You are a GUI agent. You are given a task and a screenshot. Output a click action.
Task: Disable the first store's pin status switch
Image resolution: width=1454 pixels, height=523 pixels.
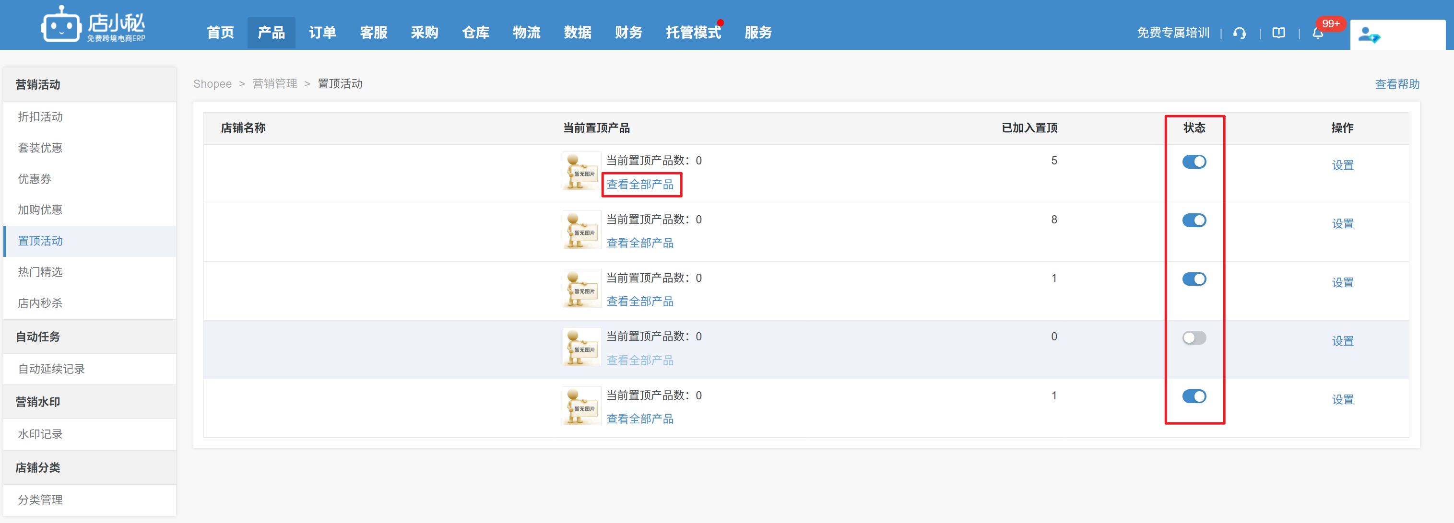point(1194,162)
